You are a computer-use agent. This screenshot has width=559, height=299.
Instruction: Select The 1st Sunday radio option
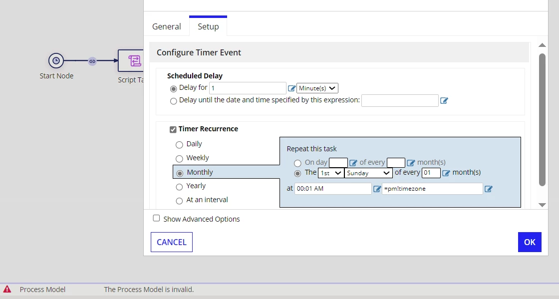point(297,174)
